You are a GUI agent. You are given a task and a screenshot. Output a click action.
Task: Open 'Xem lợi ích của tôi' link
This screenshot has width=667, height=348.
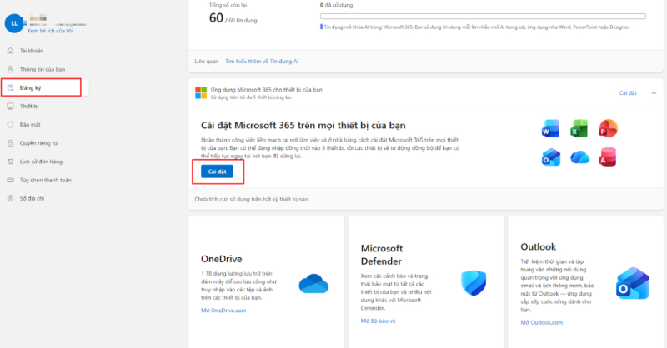50,31
